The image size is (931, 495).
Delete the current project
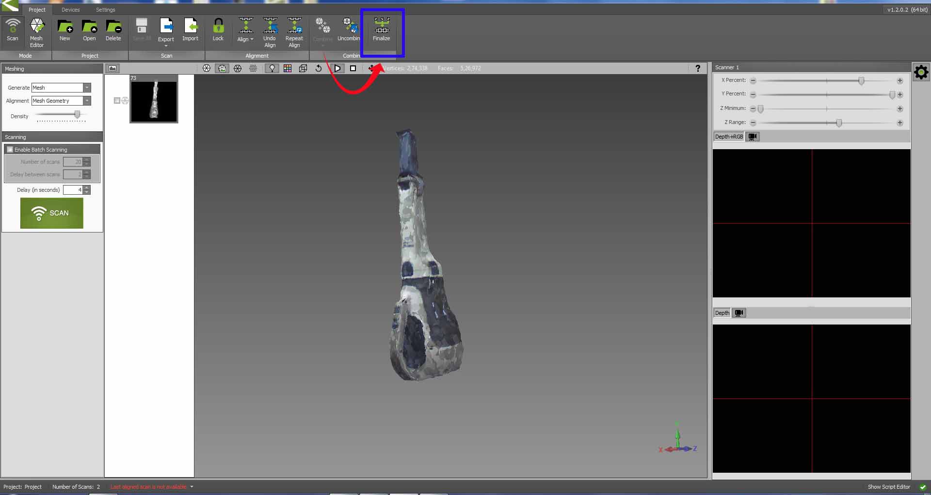click(x=113, y=30)
